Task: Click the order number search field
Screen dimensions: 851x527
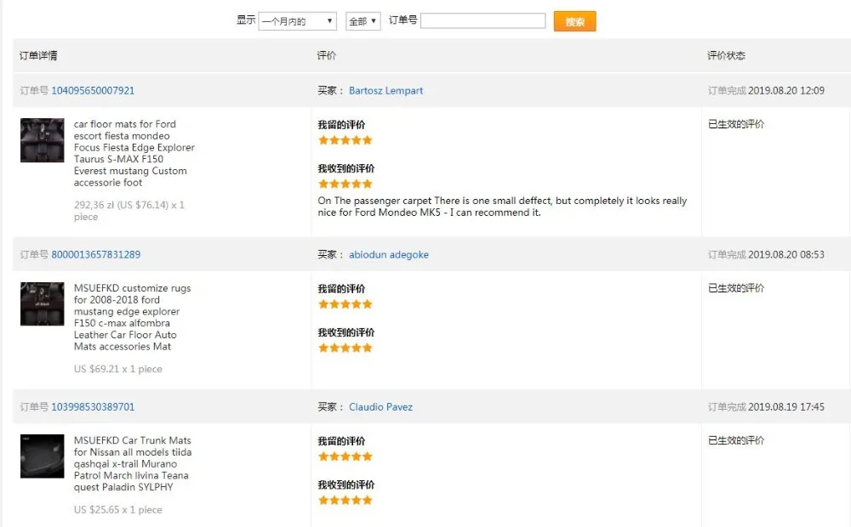Action: pyautogui.click(x=483, y=21)
